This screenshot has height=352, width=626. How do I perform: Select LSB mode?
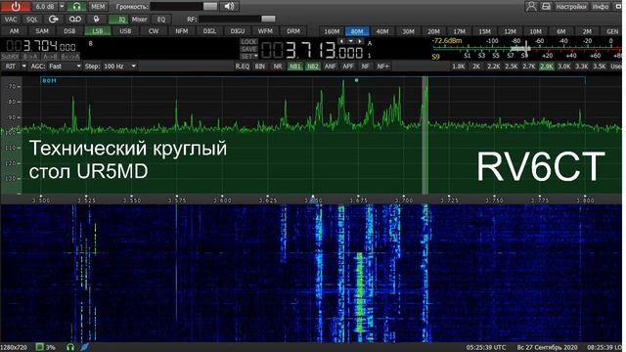point(98,31)
